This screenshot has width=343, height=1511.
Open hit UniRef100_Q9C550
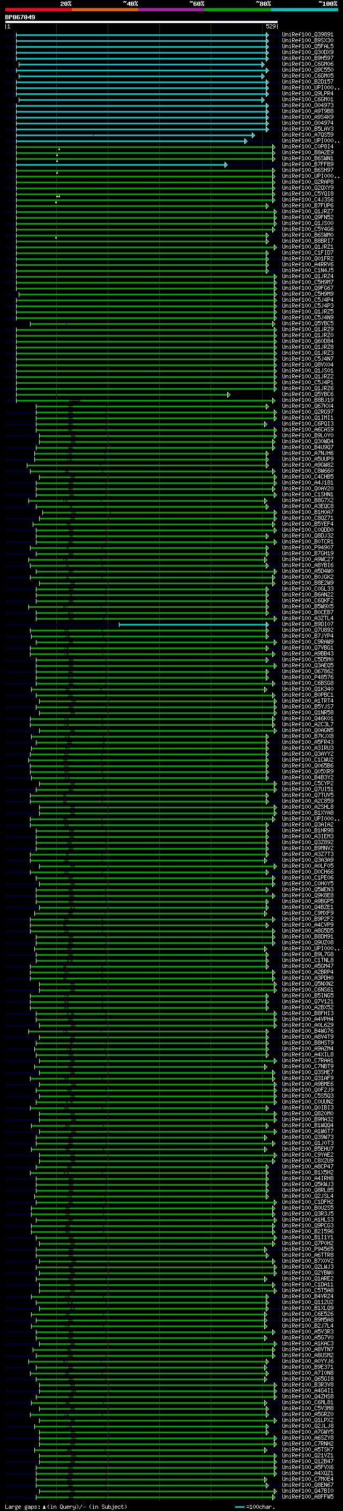(x=308, y=70)
